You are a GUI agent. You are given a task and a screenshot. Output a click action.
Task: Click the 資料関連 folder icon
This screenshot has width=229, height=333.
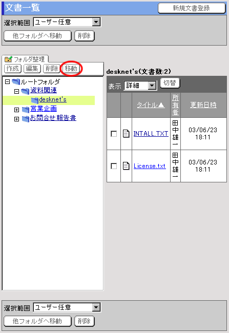25,91
